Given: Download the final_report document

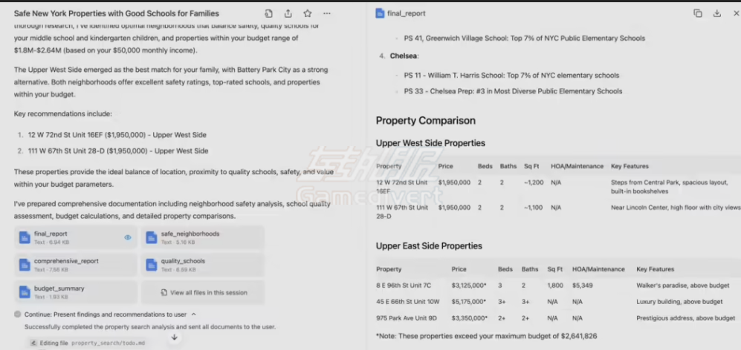Looking at the screenshot, I should coord(716,13).
